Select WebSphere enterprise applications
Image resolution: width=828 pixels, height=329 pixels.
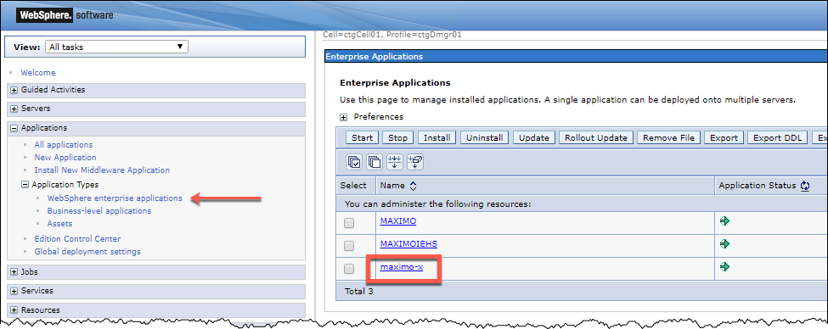[115, 198]
